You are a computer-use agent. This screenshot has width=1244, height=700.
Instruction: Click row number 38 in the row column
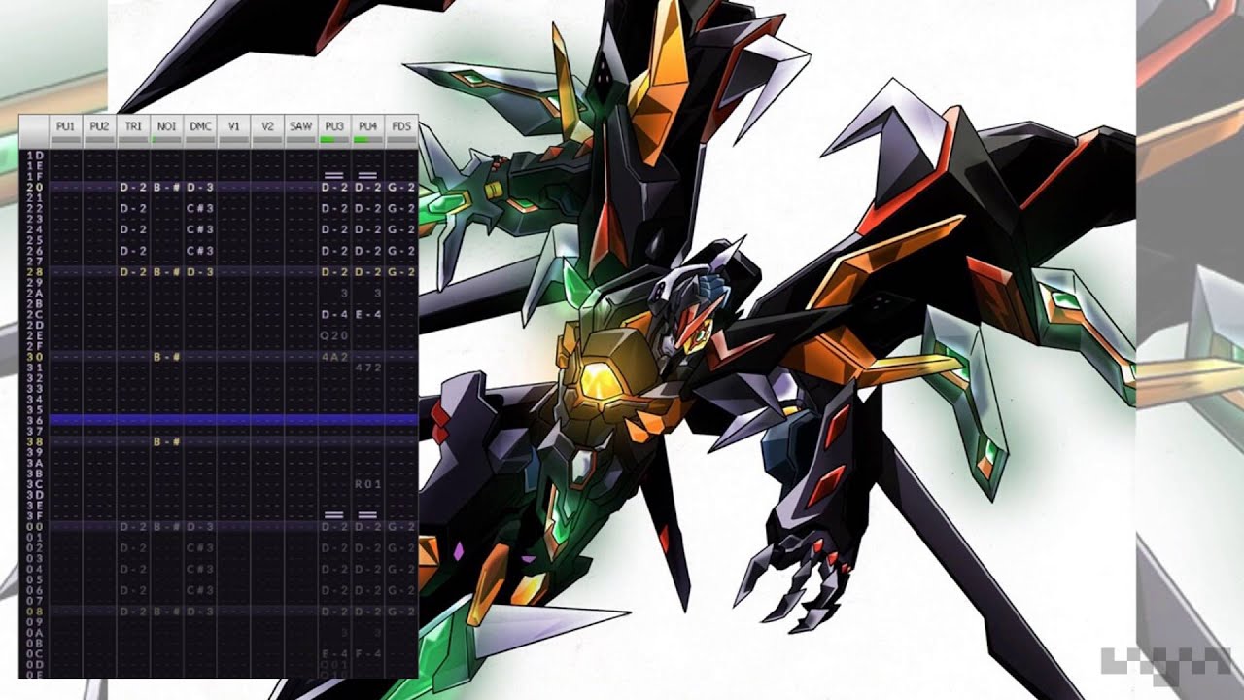35,441
